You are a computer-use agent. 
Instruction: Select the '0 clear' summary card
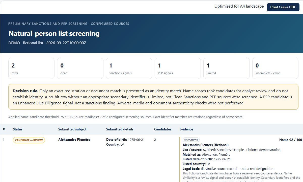[80, 69]
